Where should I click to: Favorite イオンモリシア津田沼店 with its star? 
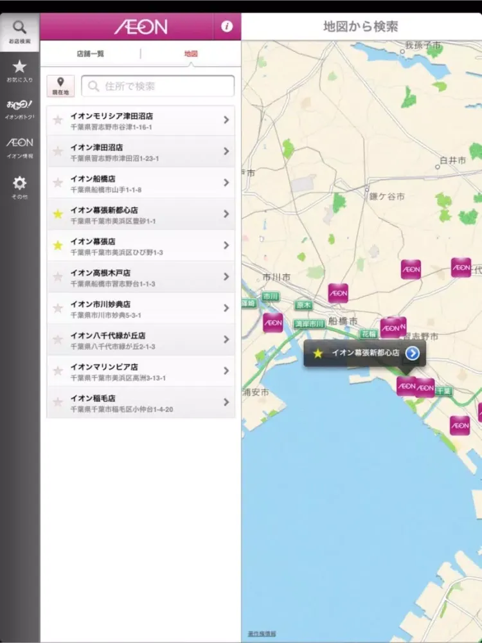coord(58,120)
